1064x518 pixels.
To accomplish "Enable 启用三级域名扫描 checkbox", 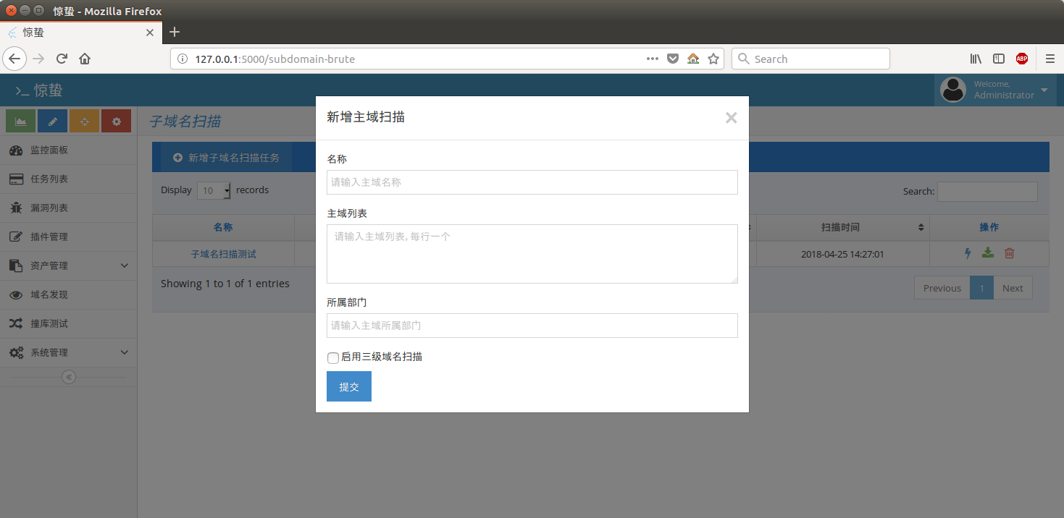I will (332, 357).
